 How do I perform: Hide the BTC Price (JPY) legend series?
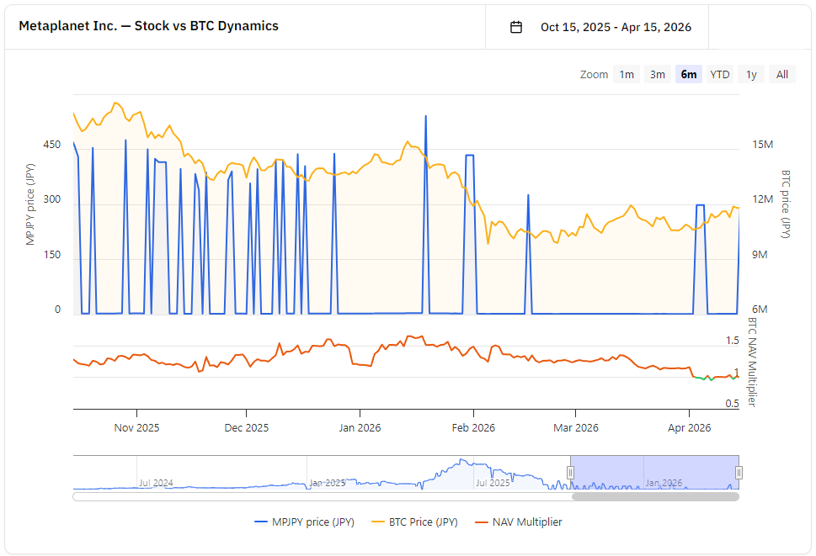[x=413, y=522]
